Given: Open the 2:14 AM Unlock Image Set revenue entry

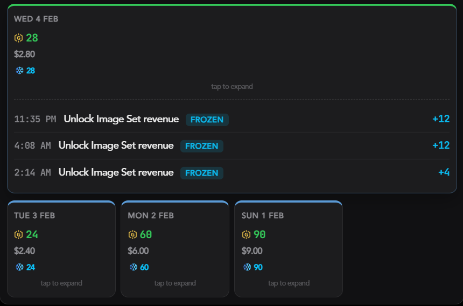Looking at the screenshot, I should pos(116,172).
